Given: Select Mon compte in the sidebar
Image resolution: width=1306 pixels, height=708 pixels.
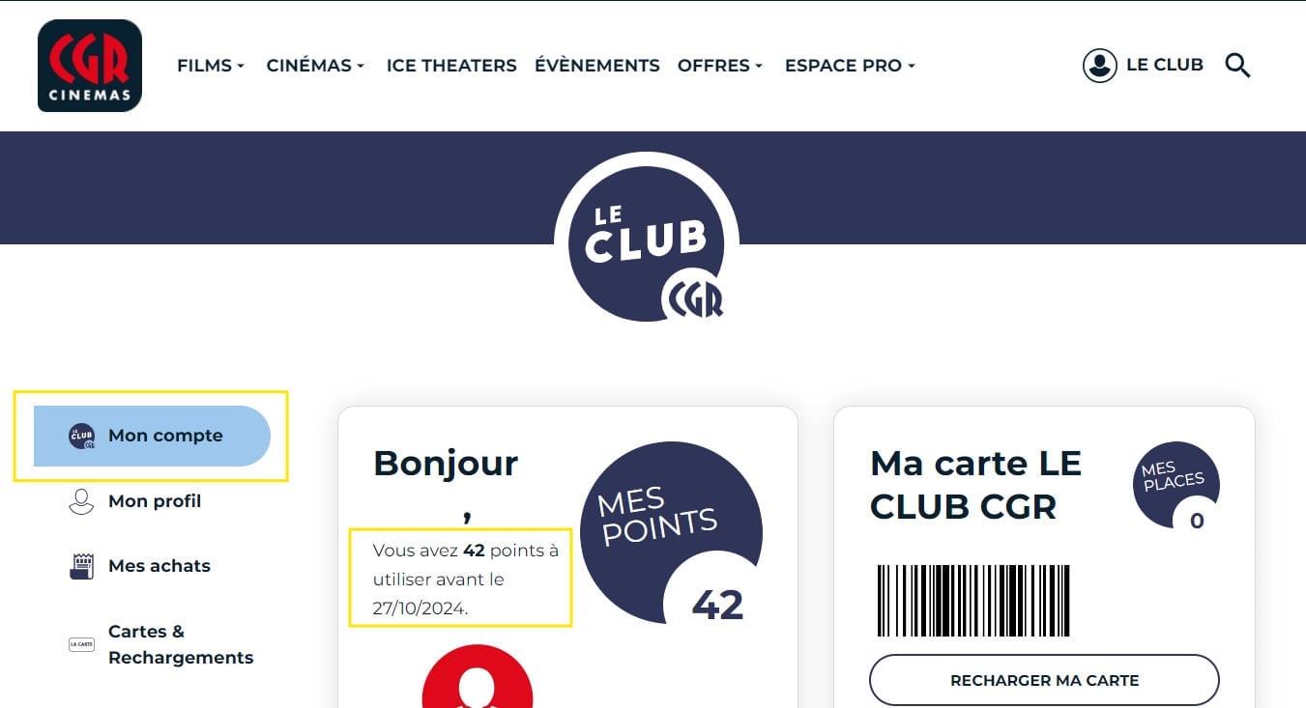Looking at the screenshot, I should pyautogui.click(x=152, y=436).
